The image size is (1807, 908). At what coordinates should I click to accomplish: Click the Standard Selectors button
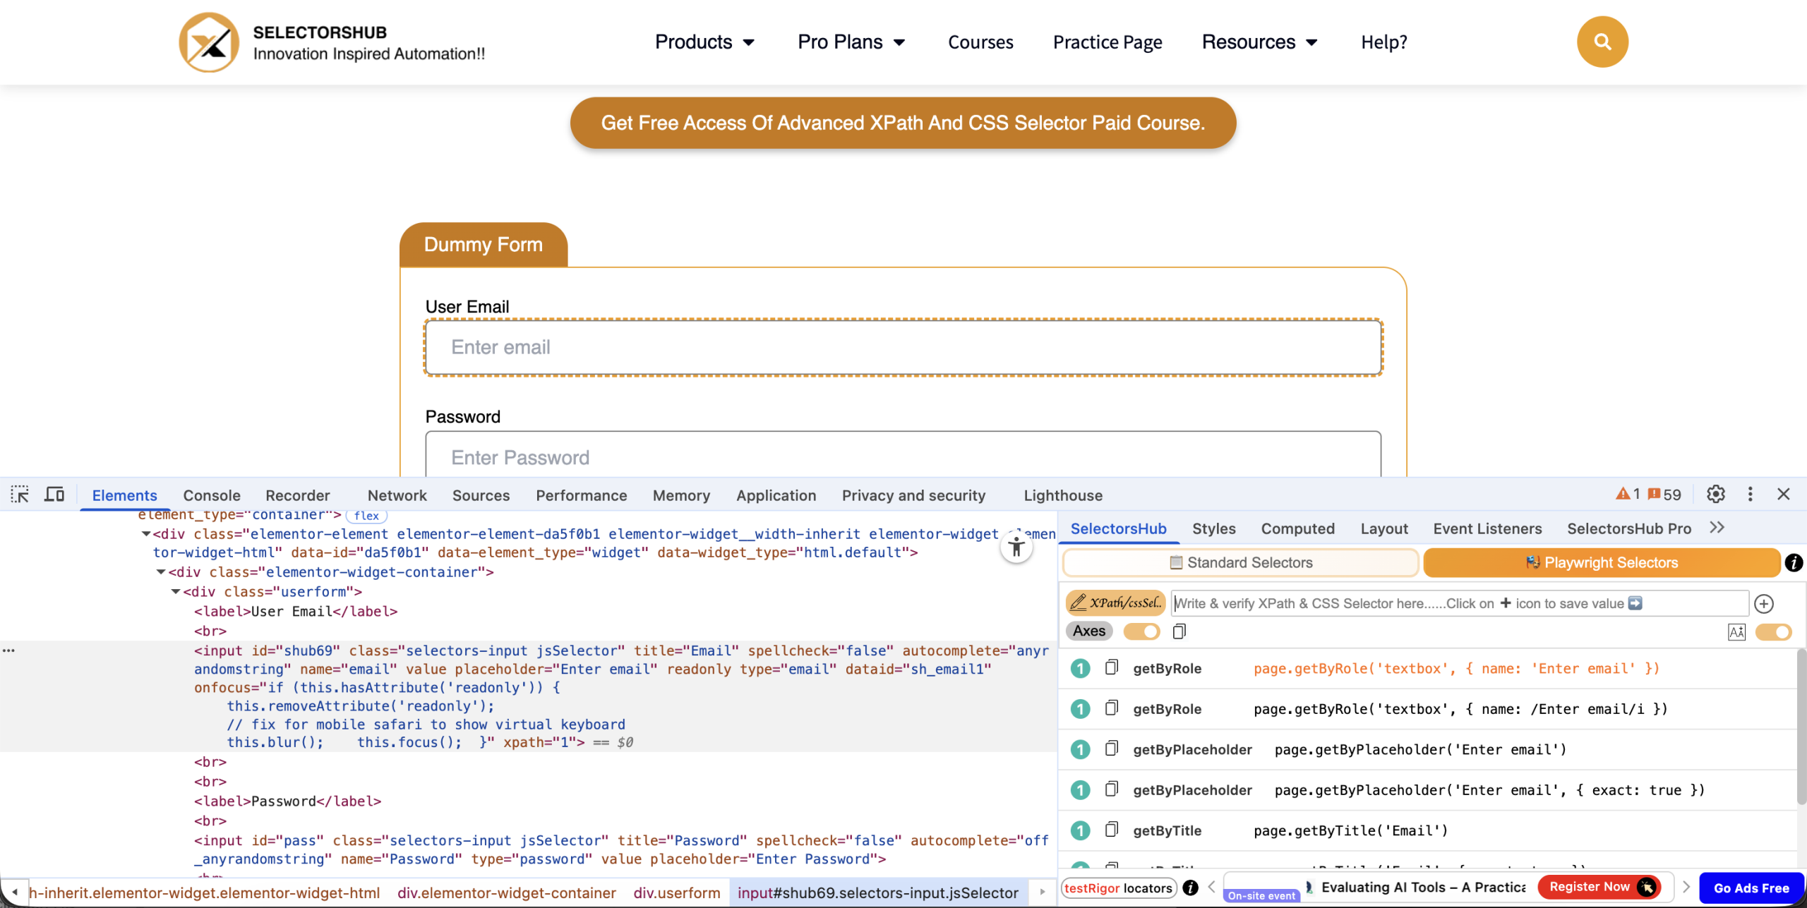pos(1240,562)
